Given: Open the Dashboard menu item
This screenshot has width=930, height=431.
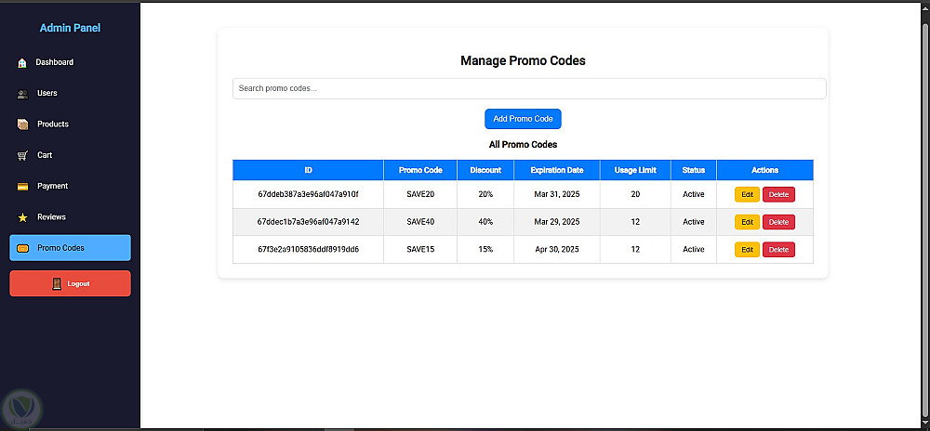Looking at the screenshot, I should (x=55, y=62).
